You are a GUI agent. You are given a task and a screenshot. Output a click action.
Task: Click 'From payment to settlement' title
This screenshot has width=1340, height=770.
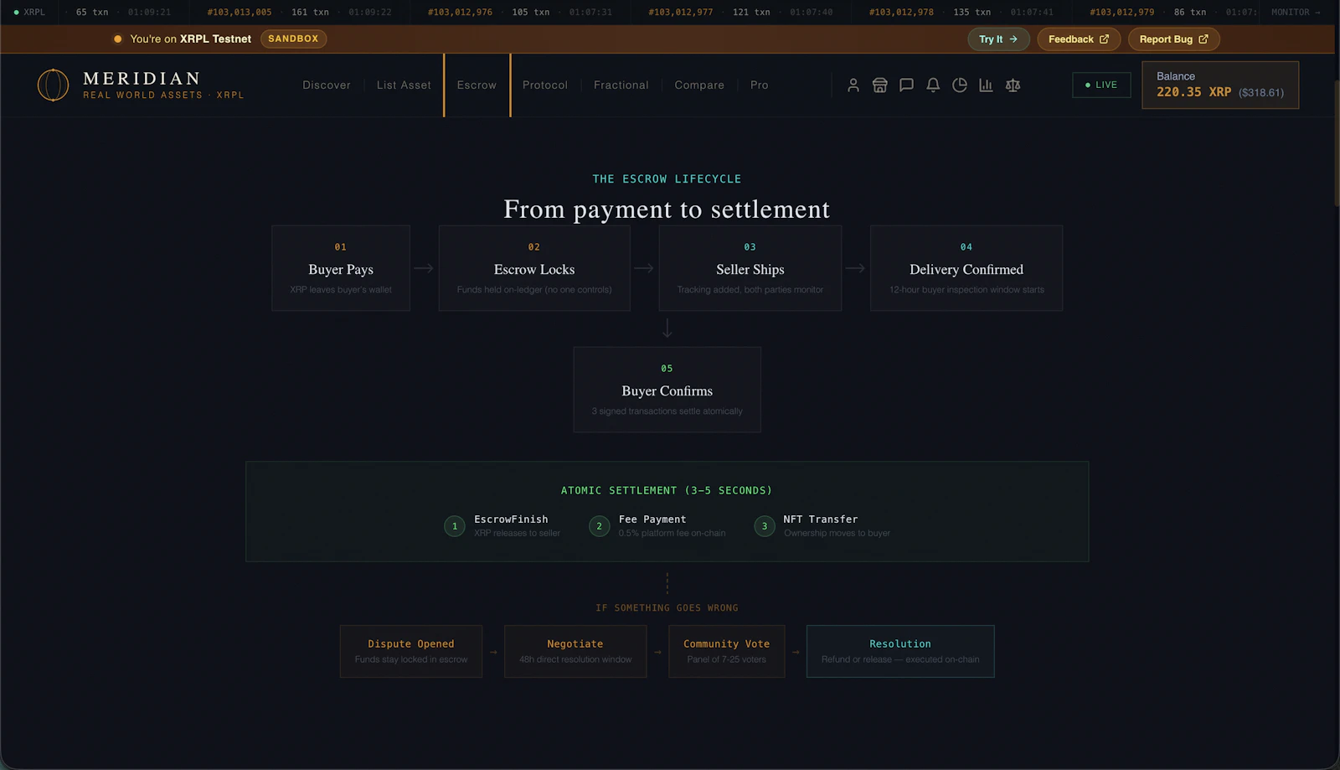click(x=667, y=209)
